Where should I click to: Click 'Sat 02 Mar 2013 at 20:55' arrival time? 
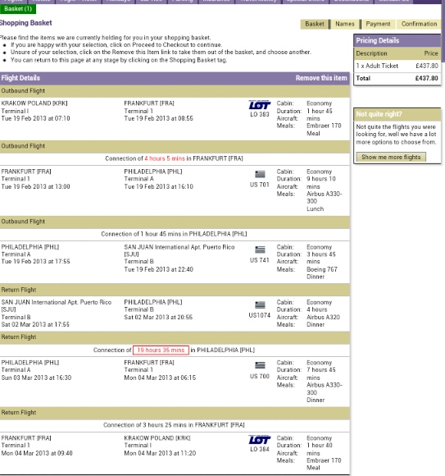coord(158,318)
